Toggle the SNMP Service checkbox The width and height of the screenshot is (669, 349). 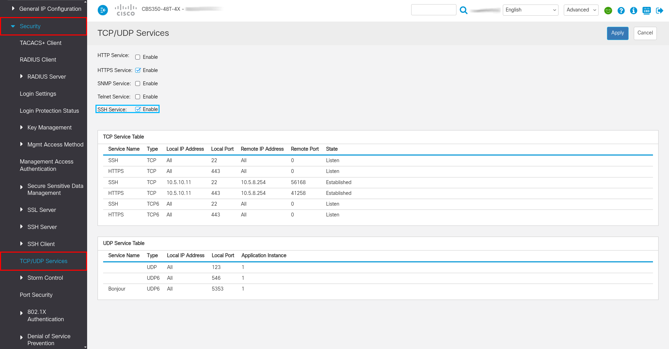pyautogui.click(x=138, y=84)
